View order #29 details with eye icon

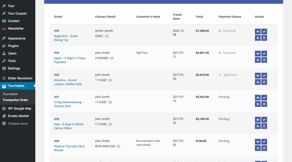click(x=258, y=142)
